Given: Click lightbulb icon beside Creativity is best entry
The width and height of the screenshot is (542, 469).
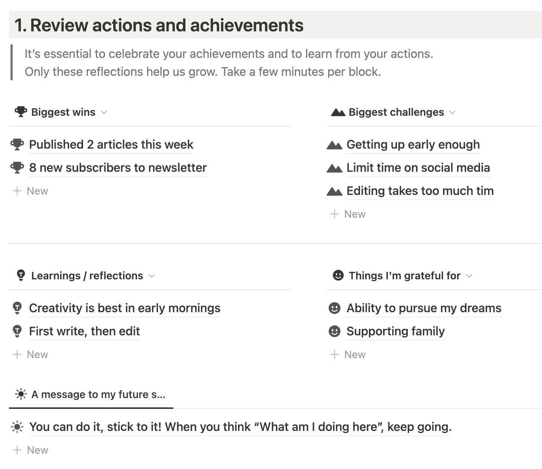Looking at the screenshot, I should [x=17, y=308].
